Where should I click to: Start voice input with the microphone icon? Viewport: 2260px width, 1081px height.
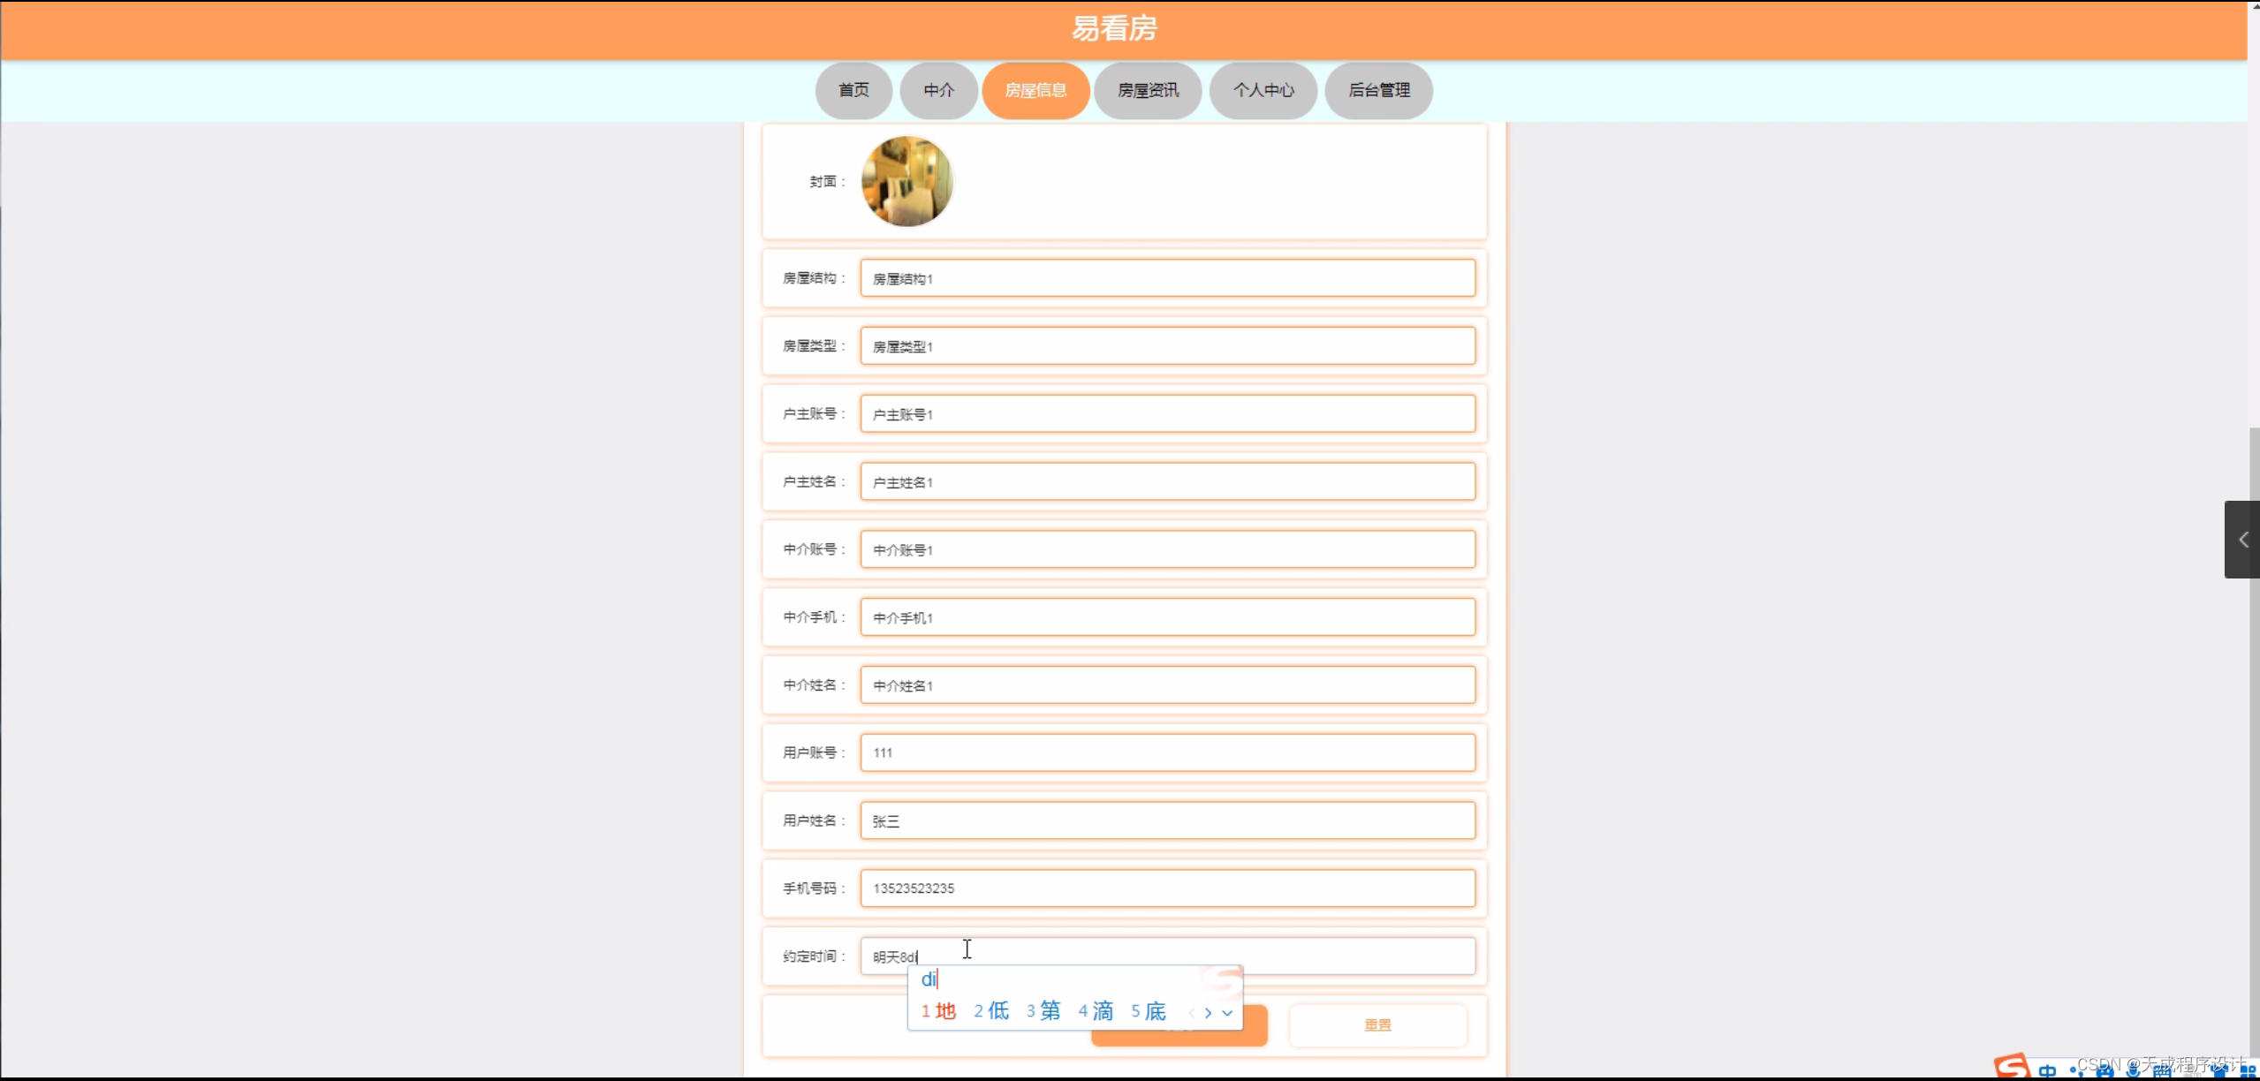point(2135,1070)
